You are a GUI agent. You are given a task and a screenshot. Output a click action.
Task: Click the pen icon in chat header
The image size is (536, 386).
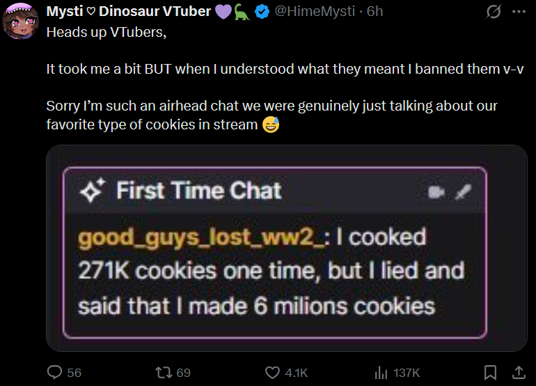(x=459, y=192)
